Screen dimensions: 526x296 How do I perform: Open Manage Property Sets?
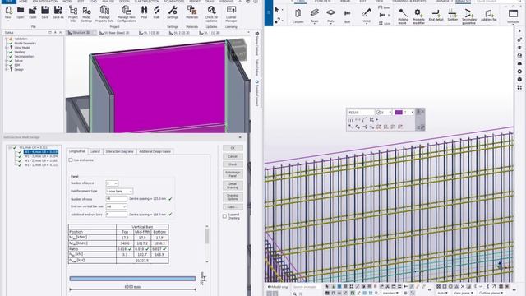click(104, 14)
